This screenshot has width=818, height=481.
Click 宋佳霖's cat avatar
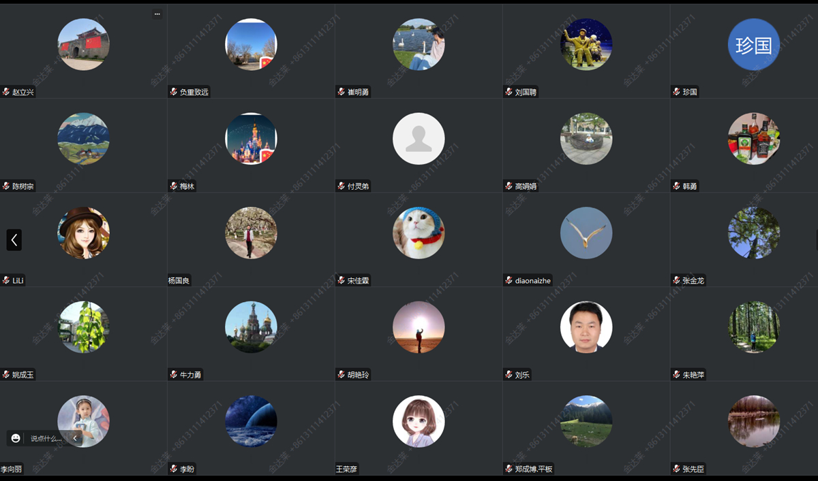point(419,233)
